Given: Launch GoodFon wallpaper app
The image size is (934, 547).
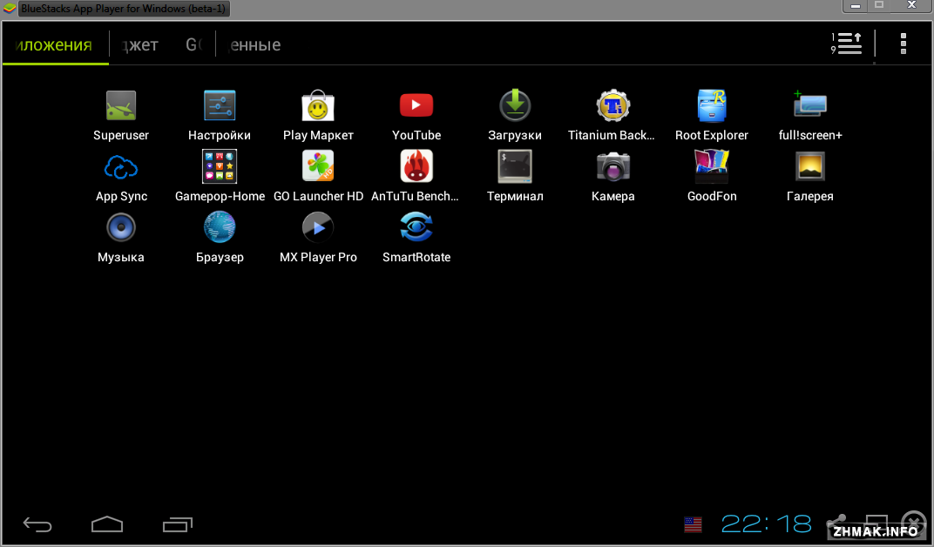Looking at the screenshot, I should [711, 166].
